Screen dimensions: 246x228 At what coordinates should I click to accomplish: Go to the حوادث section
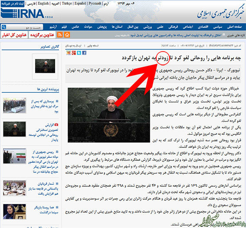pos(88,27)
